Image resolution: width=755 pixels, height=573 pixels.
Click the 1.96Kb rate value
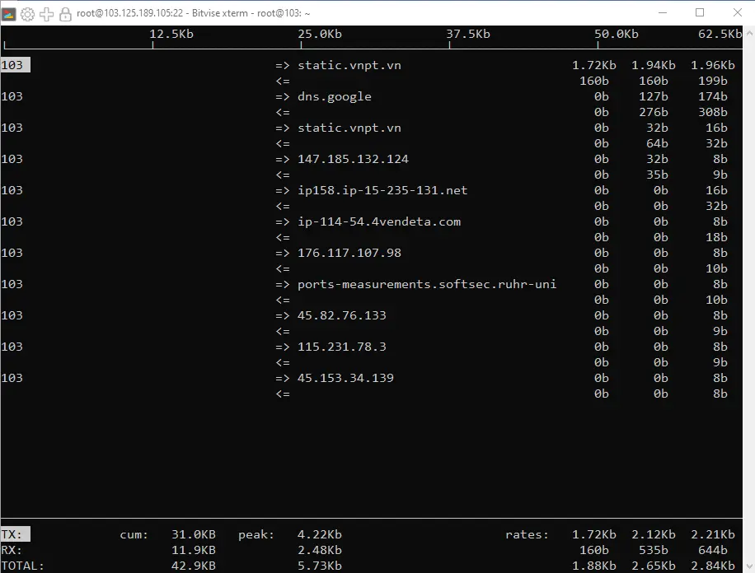(713, 65)
